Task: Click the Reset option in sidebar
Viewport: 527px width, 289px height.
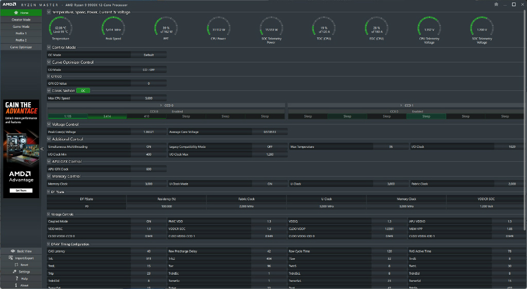Action: [x=21, y=265]
